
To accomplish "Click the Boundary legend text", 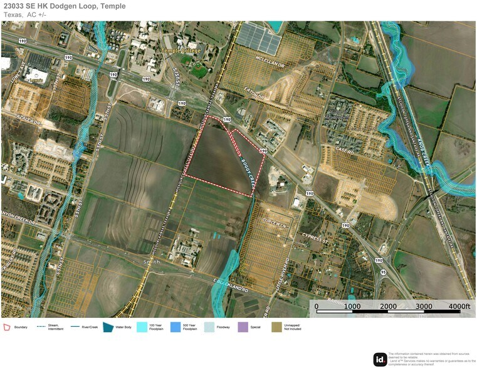I will click(x=21, y=327).
